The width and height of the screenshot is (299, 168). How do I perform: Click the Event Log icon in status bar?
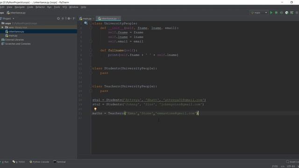click(288, 162)
